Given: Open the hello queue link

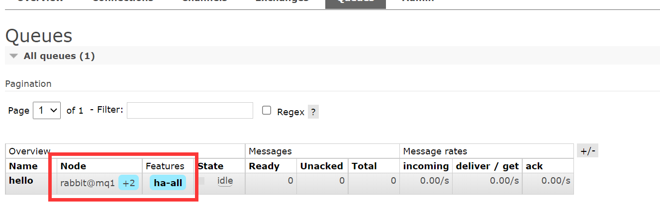Looking at the screenshot, I should (21, 181).
